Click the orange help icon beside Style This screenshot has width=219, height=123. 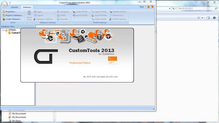pos(149,7)
